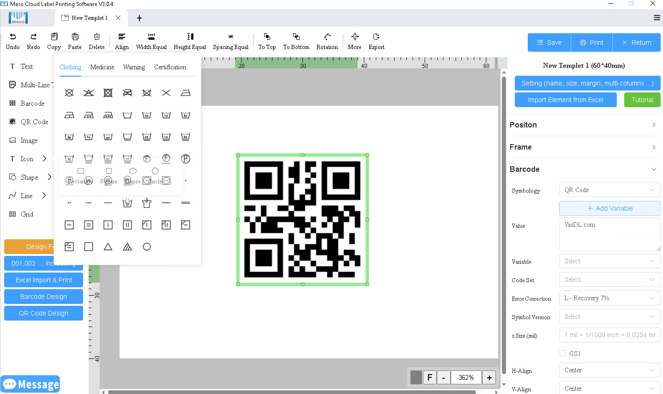
Task: Click the zoom percentage field
Action: [466, 377]
